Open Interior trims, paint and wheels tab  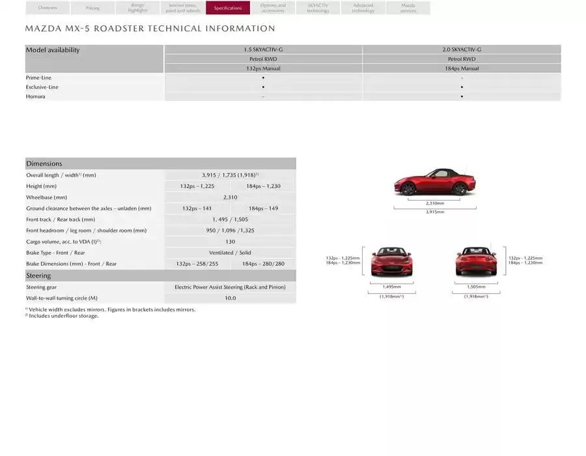[x=183, y=8]
